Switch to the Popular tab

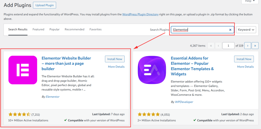(55, 29)
